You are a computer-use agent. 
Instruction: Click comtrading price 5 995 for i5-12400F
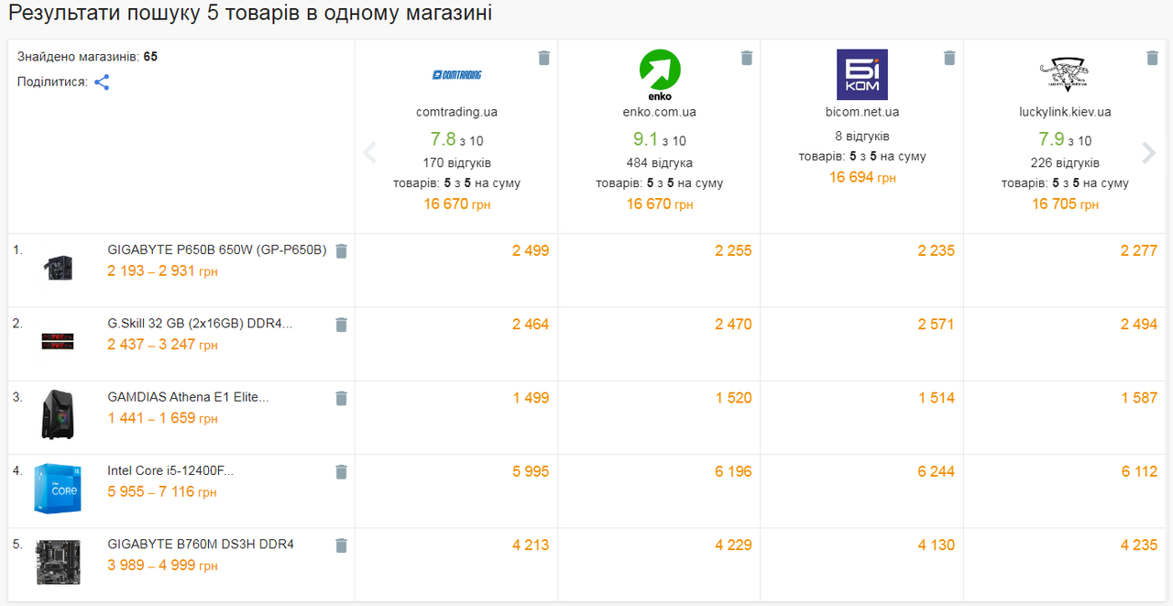pos(531,471)
